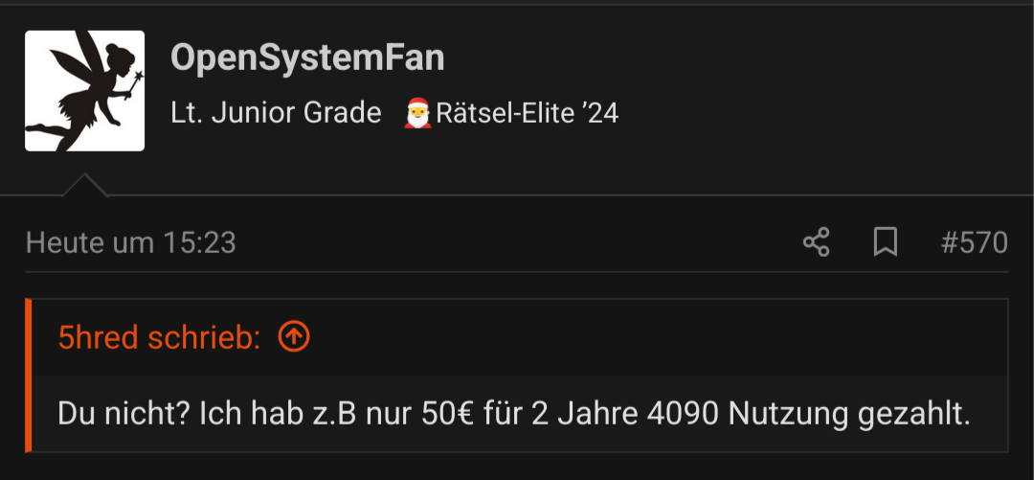Open the OpenSystemFan user profile
1034x480 pixels.
[x=307, y=57]
